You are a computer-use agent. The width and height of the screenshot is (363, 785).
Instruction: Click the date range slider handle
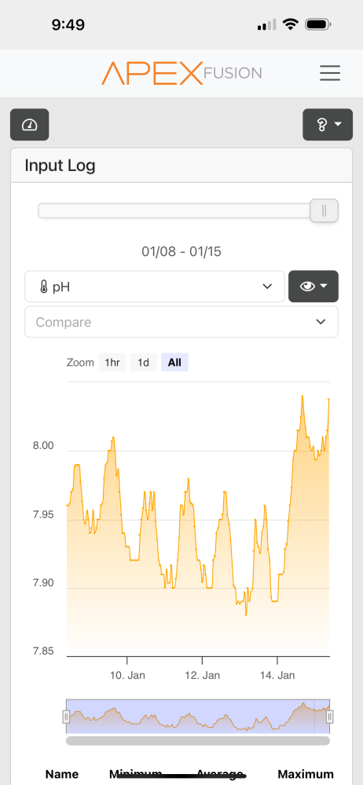click(x=324, y=210)
